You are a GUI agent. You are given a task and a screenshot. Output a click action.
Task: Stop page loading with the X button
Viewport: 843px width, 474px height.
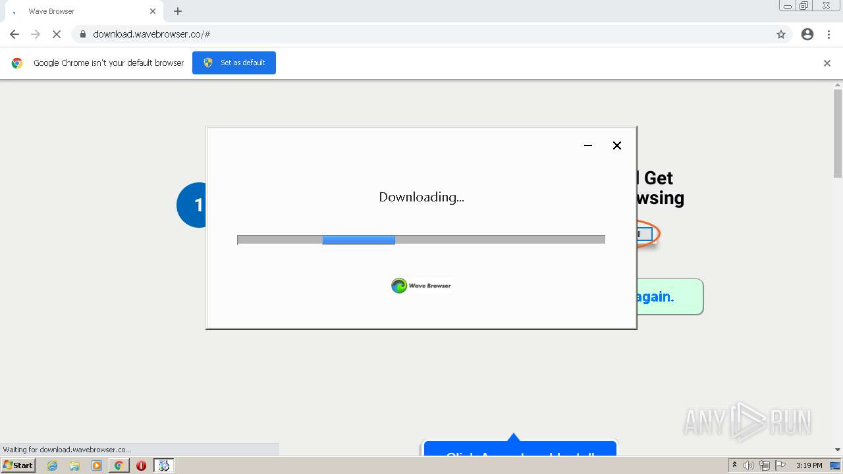(x=57, y=34)
